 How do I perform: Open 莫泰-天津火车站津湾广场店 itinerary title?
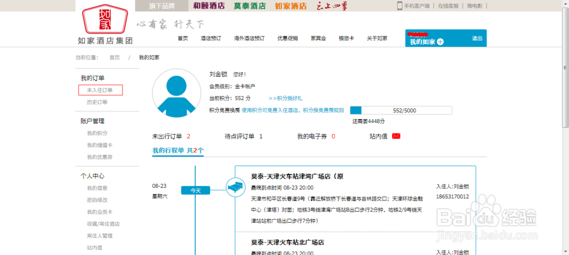tap(297, 177)
